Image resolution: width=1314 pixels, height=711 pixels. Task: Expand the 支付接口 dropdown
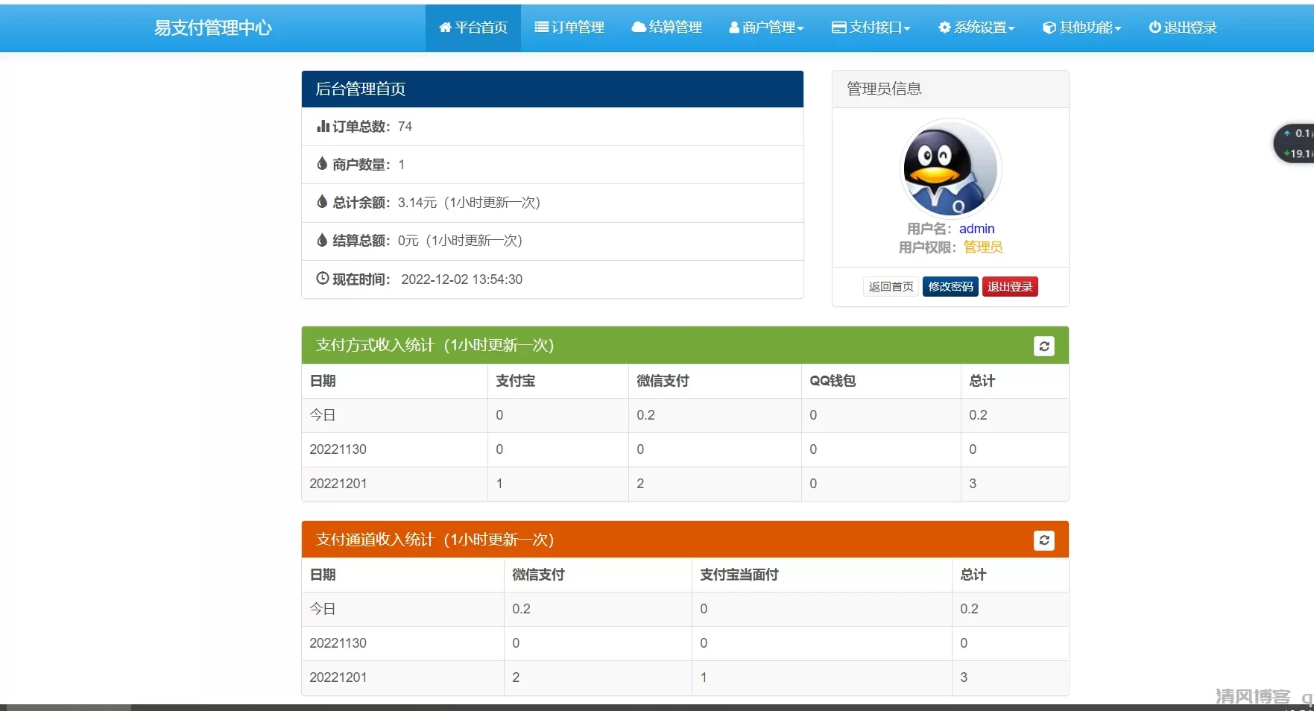point(871,28)
